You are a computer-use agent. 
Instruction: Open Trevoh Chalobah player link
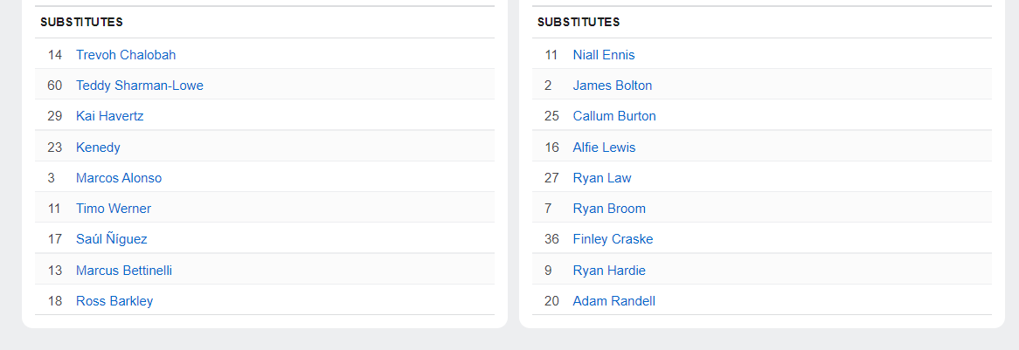coord(126,54)
